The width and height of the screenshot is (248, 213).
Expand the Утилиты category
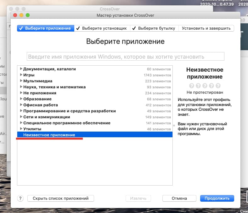pyautogui.click(x=21, y=129)
